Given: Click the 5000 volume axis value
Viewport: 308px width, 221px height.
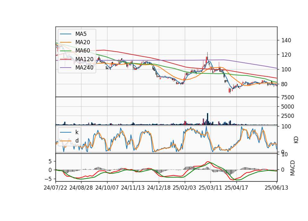Looking at the screenshot, I should click(x=288, y=107).
